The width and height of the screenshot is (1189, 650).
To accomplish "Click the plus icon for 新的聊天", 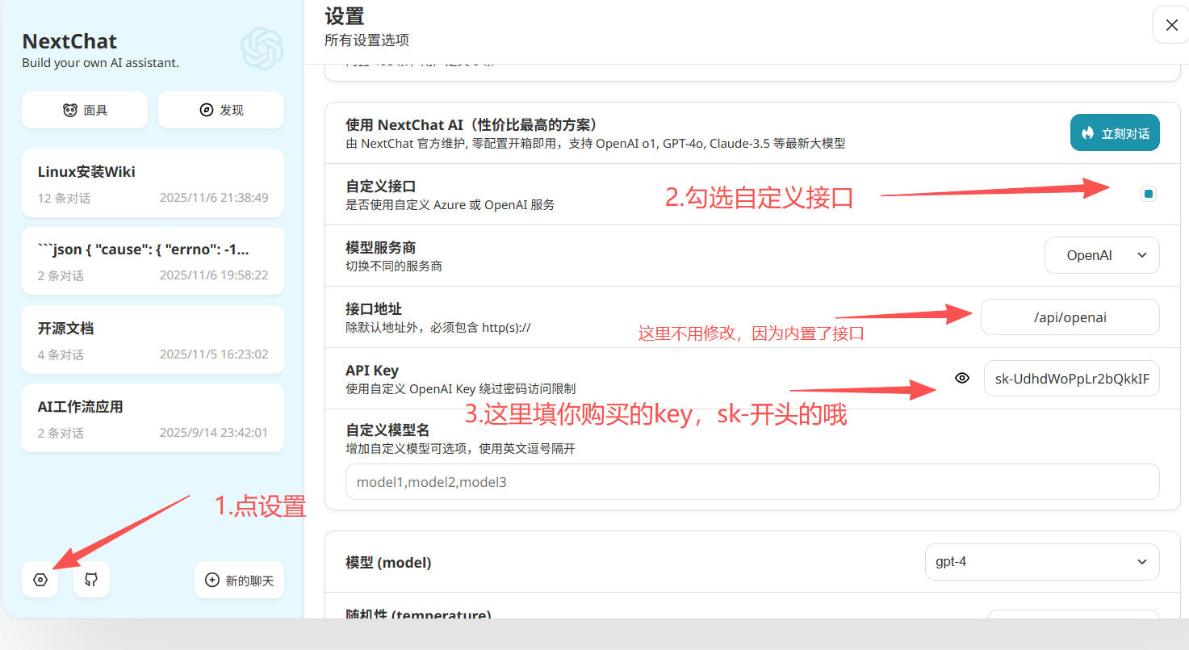I will (x=212, y=580).
